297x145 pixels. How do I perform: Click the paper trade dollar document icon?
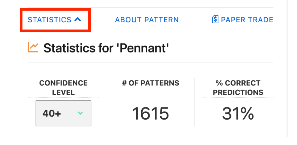(215, 20)
